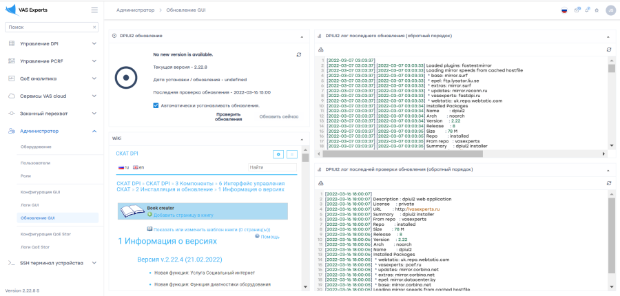This screenshot has height=296, width=620.
Task: Expand Управление PCRF menu section
Action: pyautogui.click(x=94, y=61)
